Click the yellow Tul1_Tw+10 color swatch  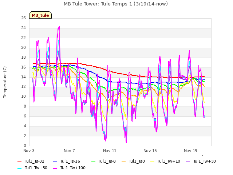click(153, 162)
